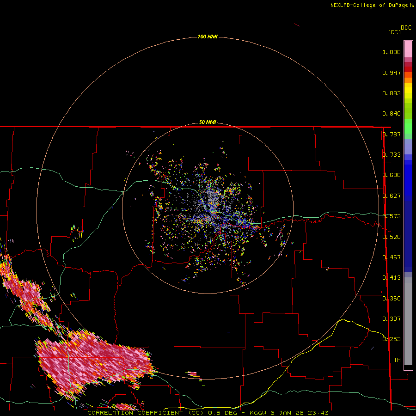Select the 0.360 scale value
416x416 pixels.
tap(392, 299)
